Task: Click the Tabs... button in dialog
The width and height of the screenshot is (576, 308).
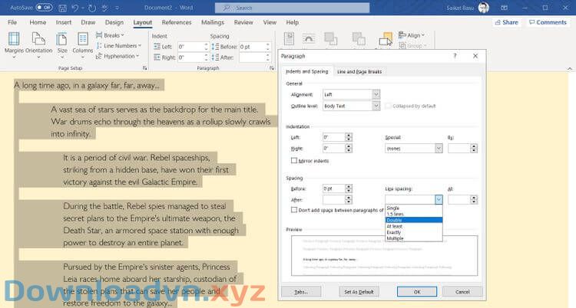Action: pyautogui.click(x=301, y=292)
